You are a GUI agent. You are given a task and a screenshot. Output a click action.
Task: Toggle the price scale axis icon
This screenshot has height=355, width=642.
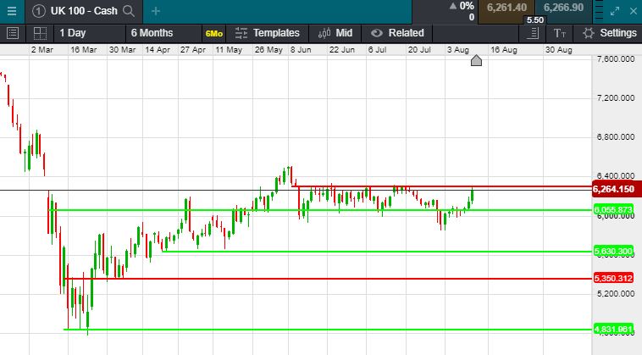[532, 33]
